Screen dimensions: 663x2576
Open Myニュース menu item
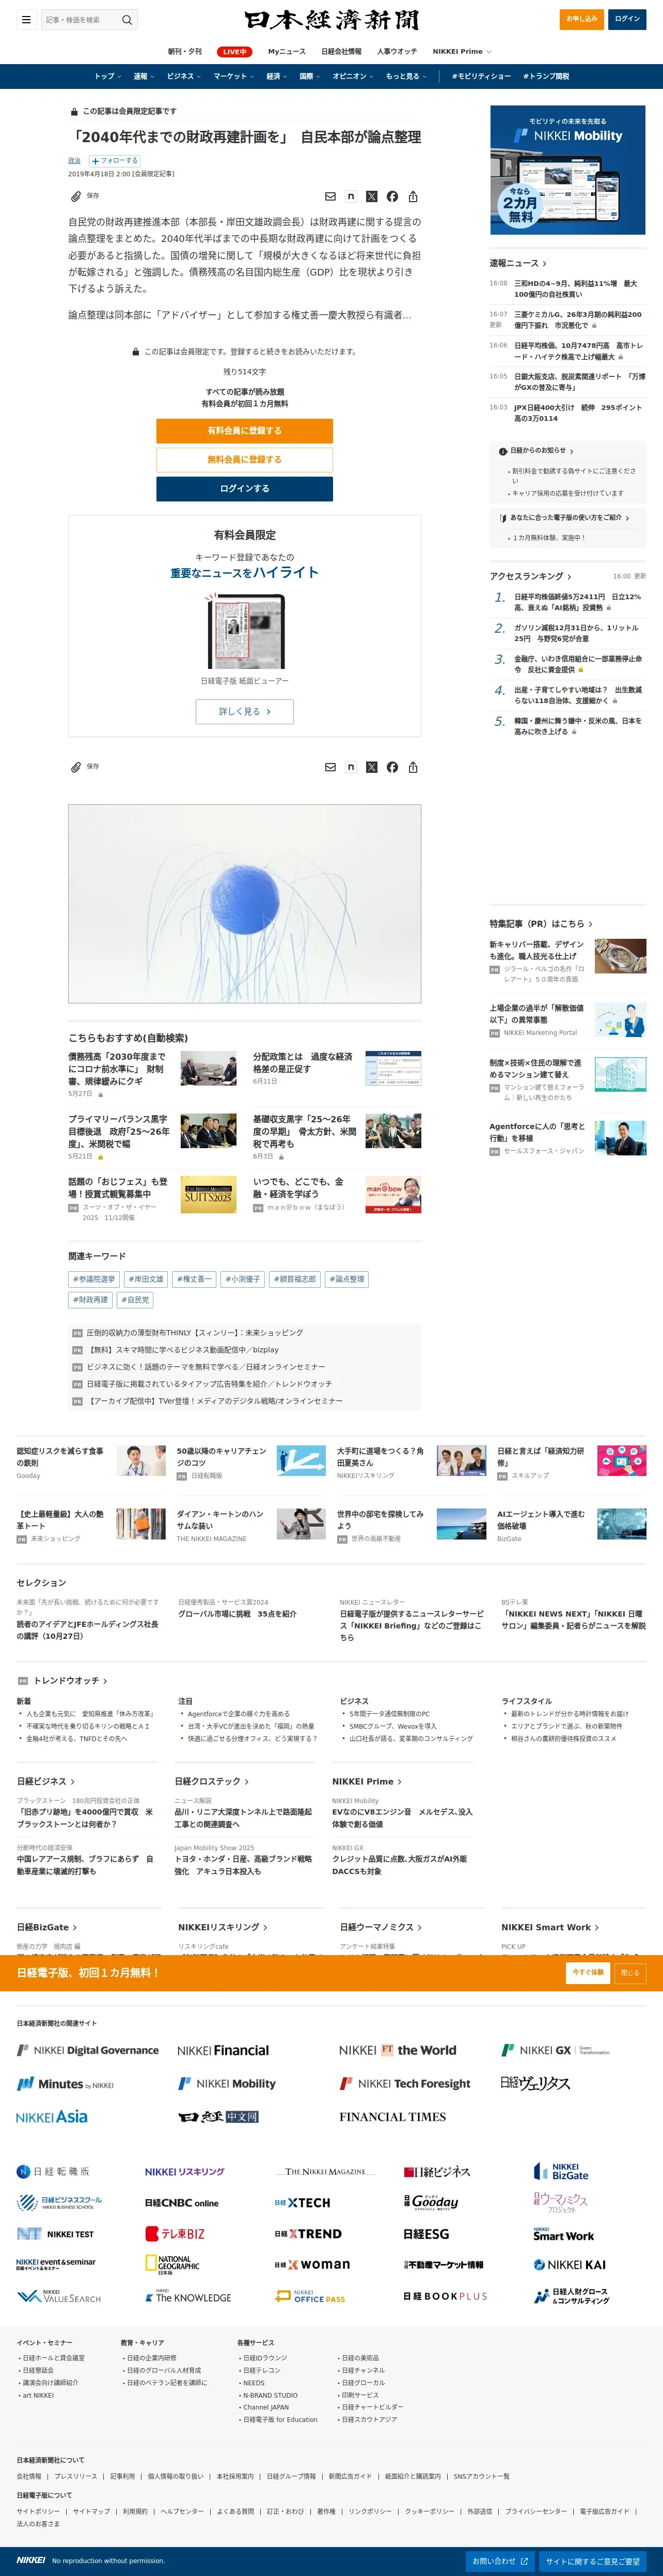click(x=287, y=51)
